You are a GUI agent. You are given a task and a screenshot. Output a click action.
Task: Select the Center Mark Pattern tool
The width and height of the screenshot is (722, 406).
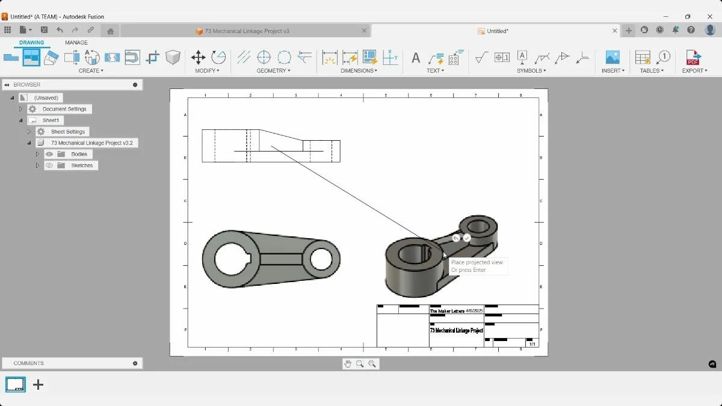click(x=284, y=58)
